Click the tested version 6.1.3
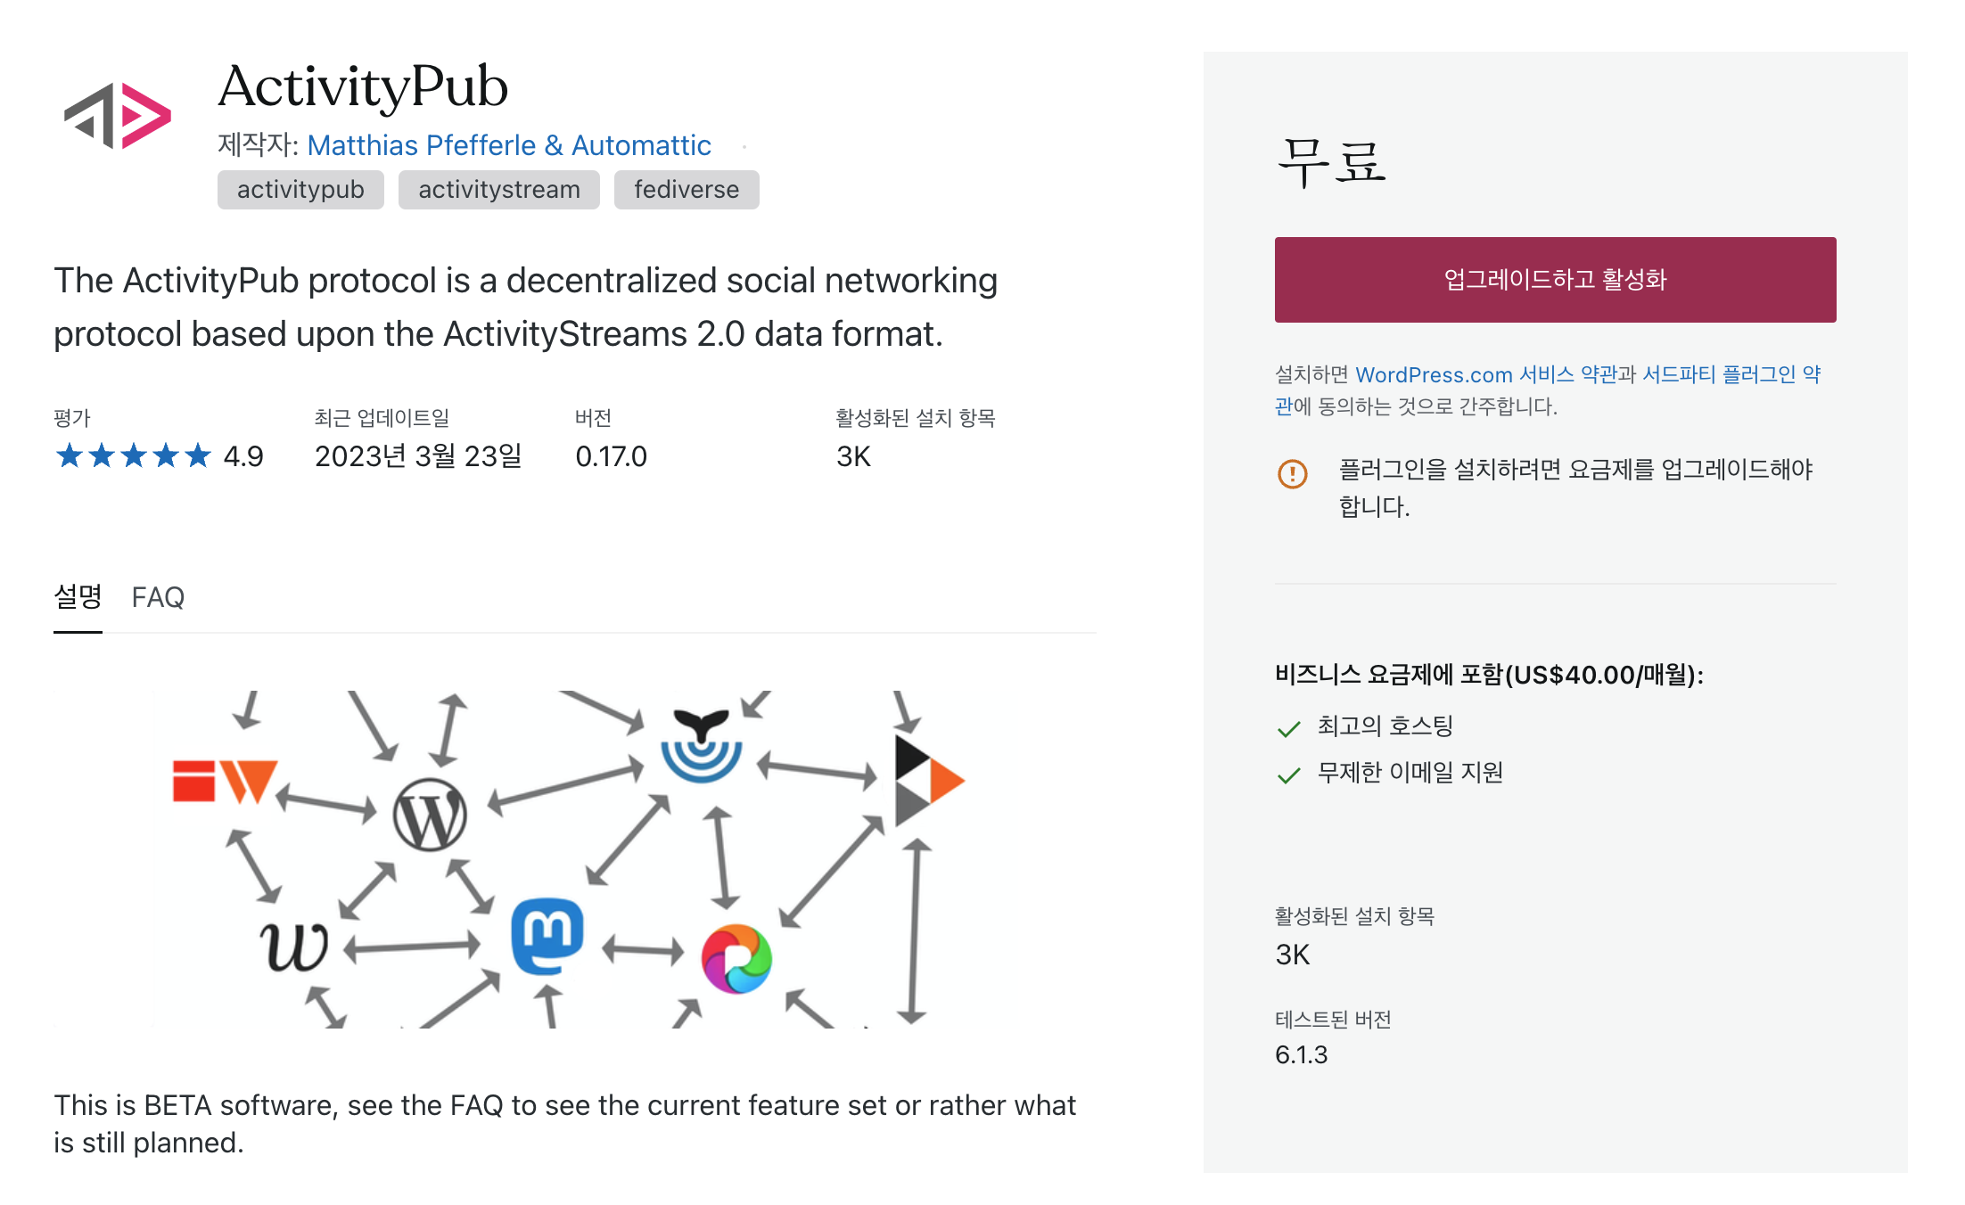1965x1205 pixels. 1302,1054
